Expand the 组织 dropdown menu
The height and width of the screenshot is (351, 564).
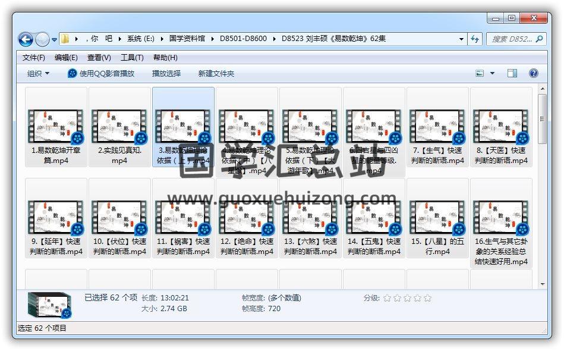(x=38, y=73)
